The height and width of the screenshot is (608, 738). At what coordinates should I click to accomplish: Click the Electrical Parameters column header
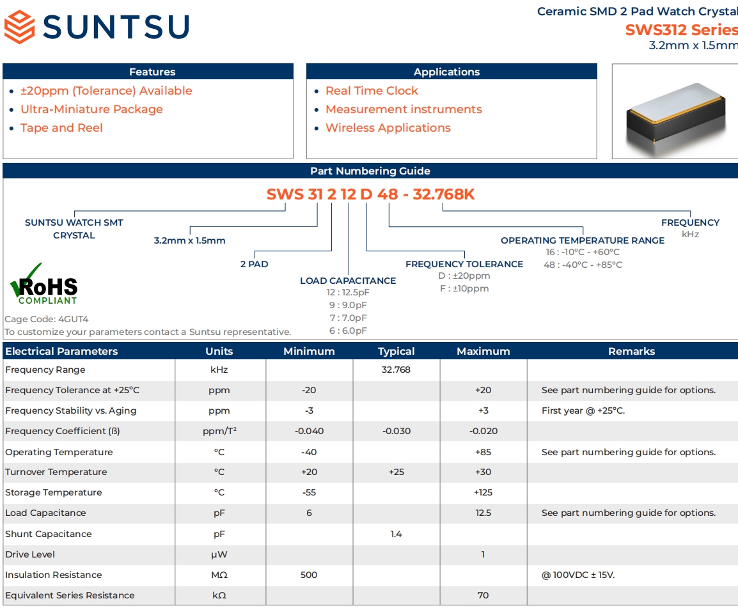tap(61, 351)
